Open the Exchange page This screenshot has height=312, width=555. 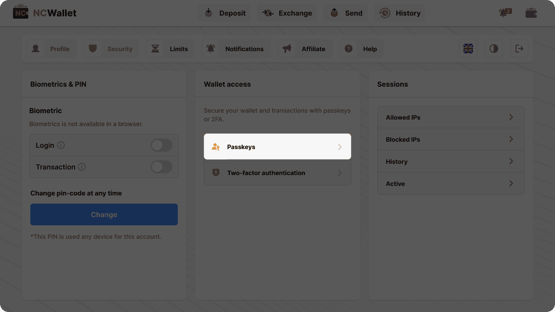[x=287, y=13]
